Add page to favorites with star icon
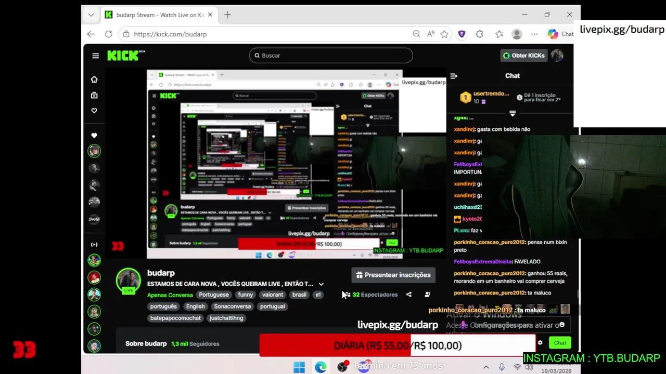This screenshot has width=666, height=374. click(444, 34)
